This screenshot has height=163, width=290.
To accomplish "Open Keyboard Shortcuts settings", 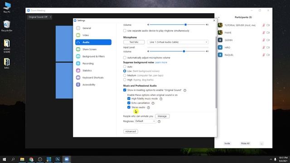I will [x=93, y=77].
